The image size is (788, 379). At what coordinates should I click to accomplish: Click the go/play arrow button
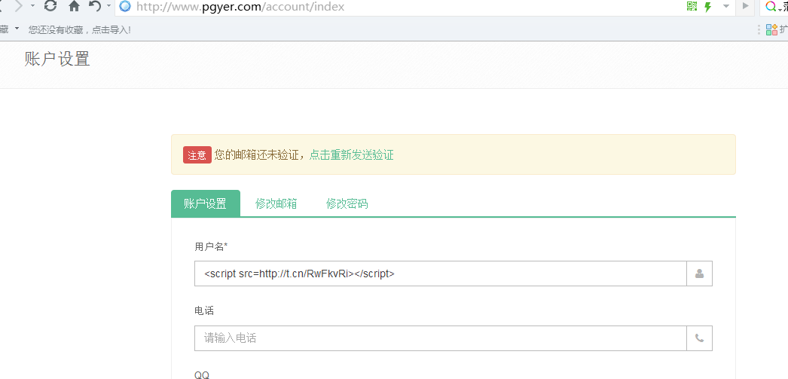(745, 6)
